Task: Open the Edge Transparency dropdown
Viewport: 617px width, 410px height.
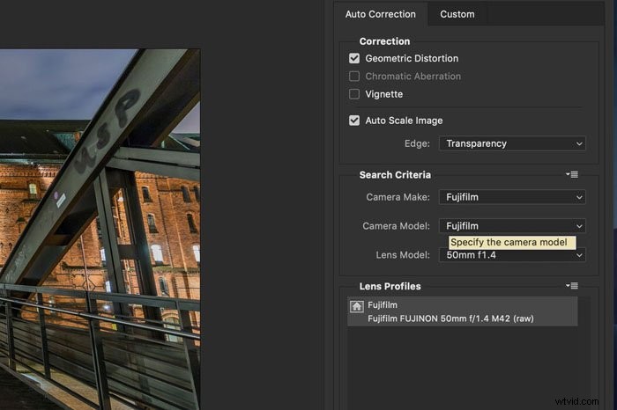Action: click(x=512, y=143)
